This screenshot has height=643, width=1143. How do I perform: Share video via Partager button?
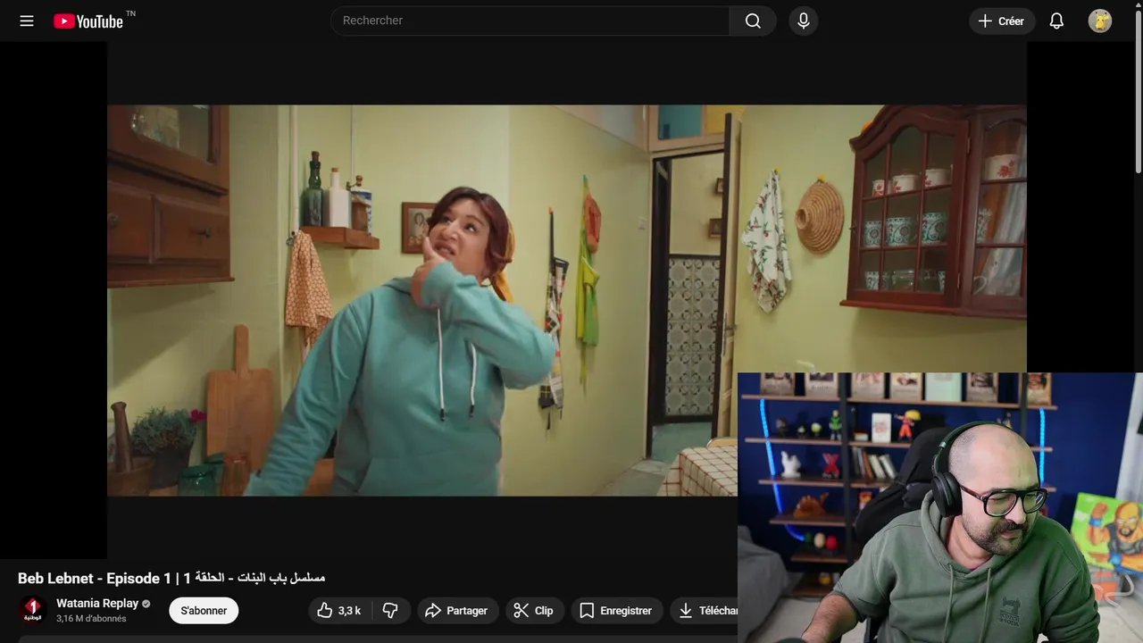click(x=456, y=611)
